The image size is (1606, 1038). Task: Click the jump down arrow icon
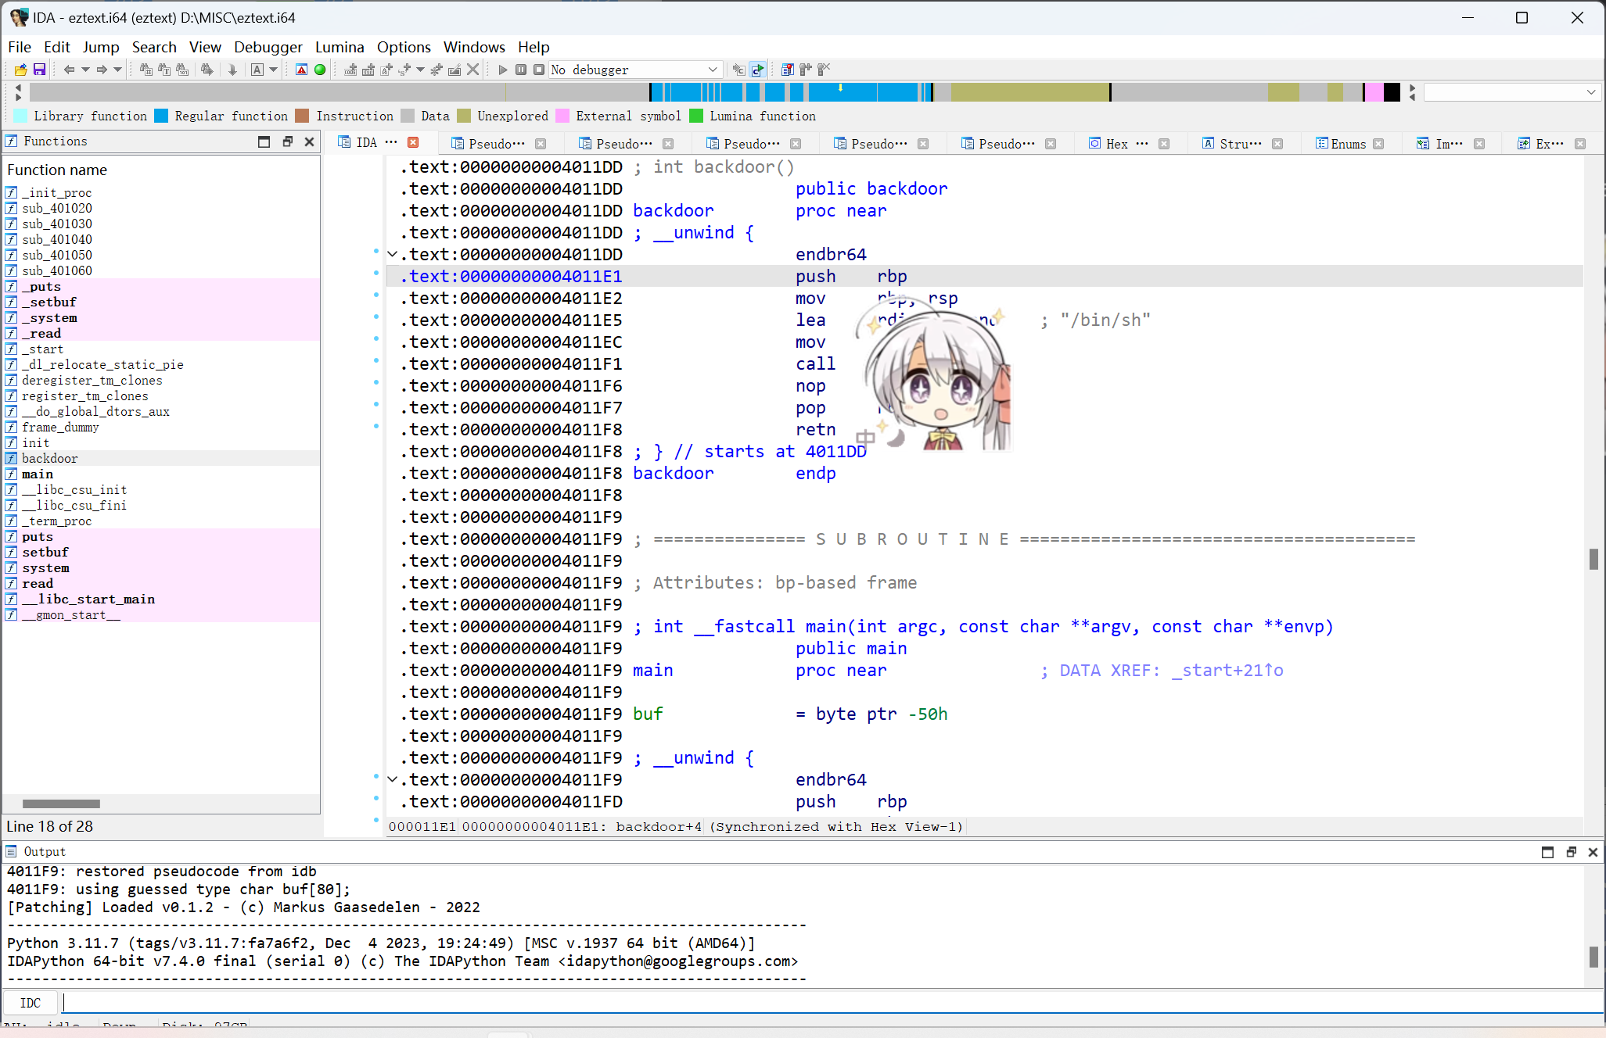point(232,70)
